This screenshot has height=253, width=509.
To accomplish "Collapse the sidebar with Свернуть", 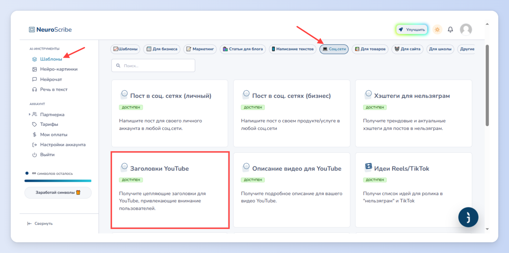I will tap(40, 224).
